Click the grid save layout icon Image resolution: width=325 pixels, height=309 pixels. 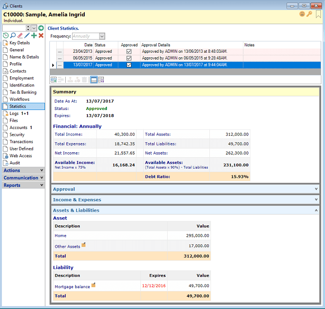pos(101,80)
